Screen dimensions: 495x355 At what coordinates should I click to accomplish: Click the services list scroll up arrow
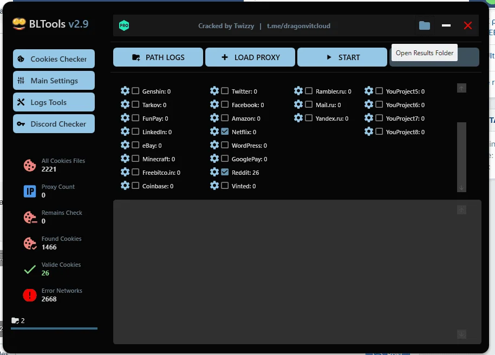coord(461,88)
